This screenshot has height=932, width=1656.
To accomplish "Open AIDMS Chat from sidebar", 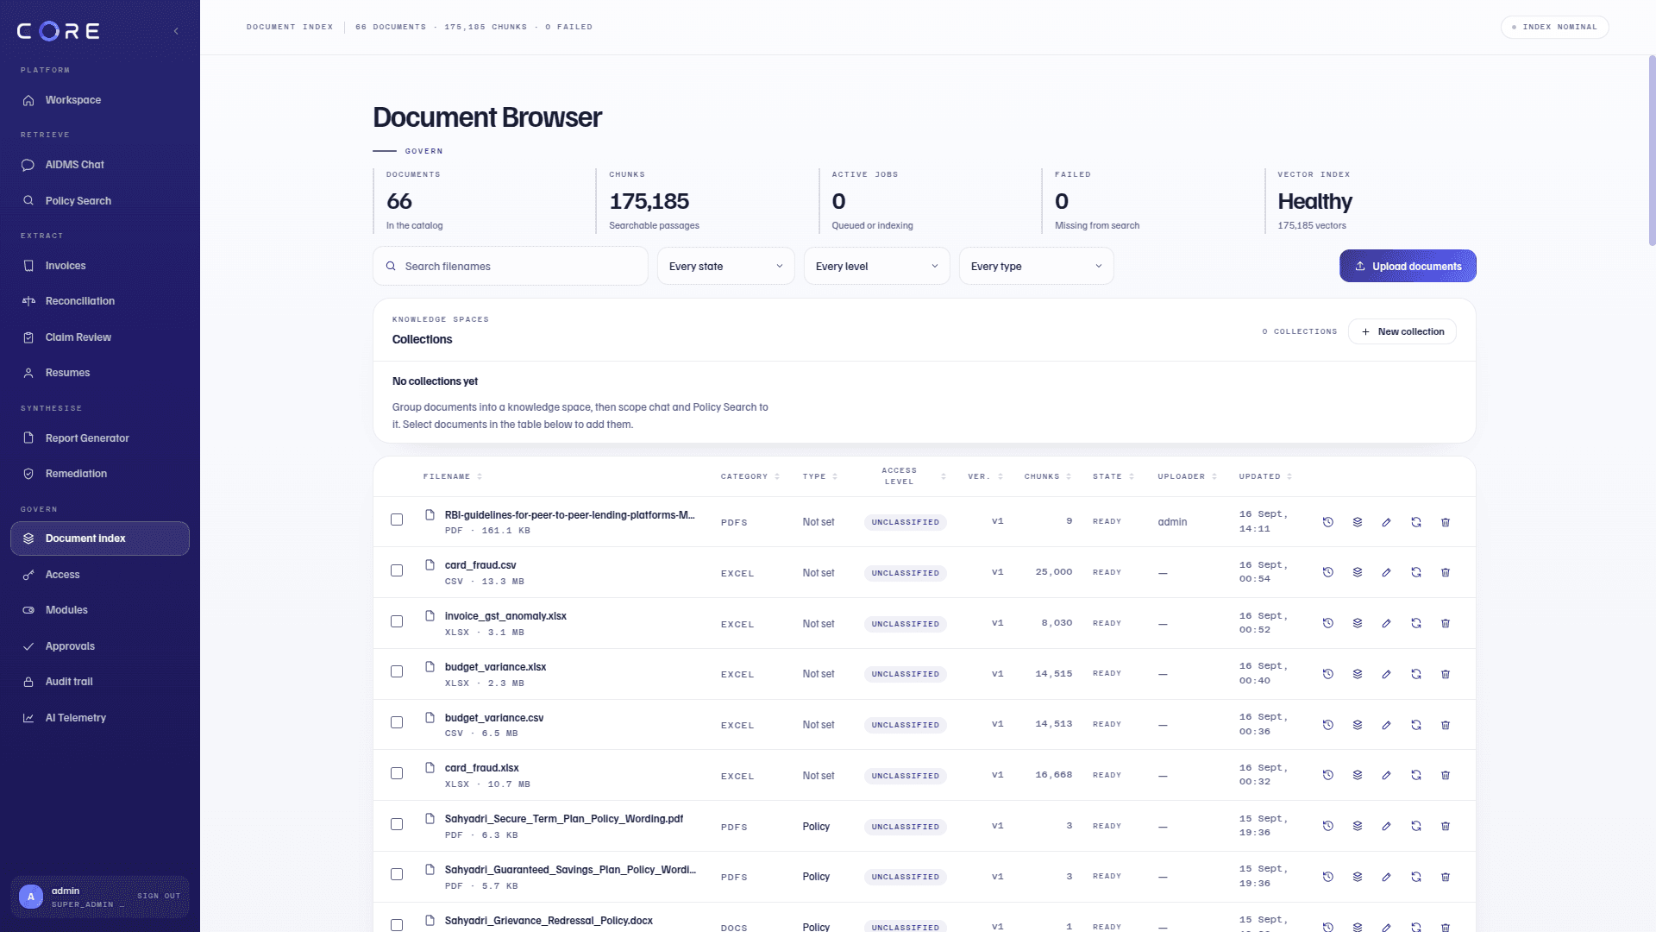I will click(x=100, y=165).
